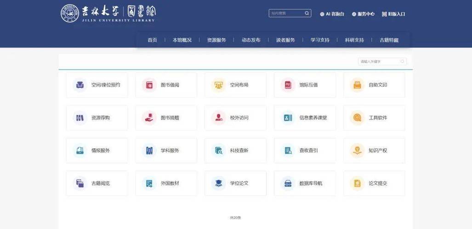Open the 论文提交 text label
The height and width of the screenshot is (229, 472).
pos(378,183)
